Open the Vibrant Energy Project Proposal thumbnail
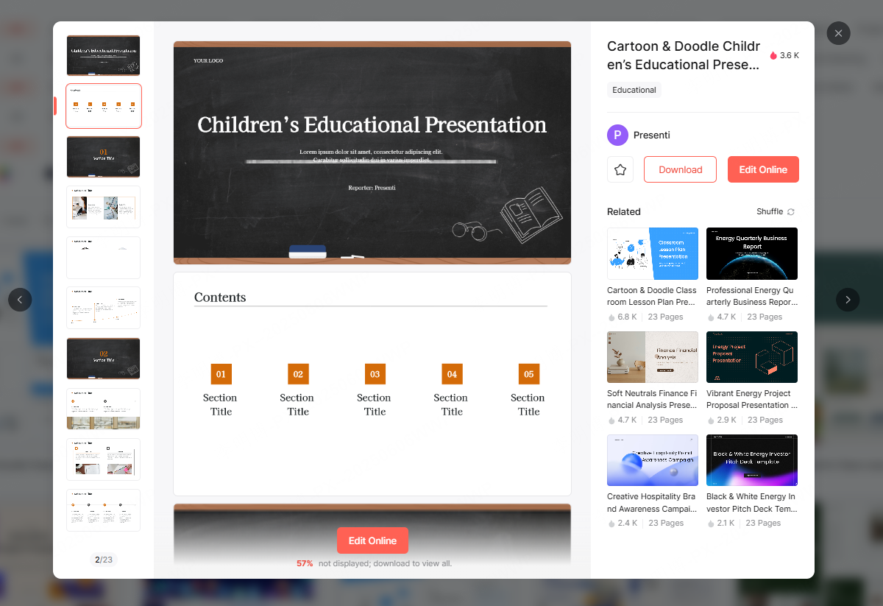Viewport: 883px width, 606px height. tap(751, 356)
